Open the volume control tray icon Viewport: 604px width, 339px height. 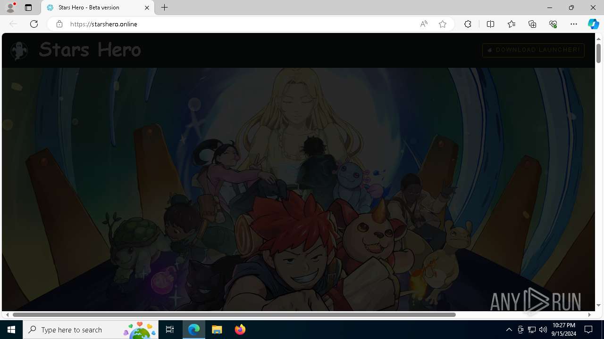click(x=543, y=330)
